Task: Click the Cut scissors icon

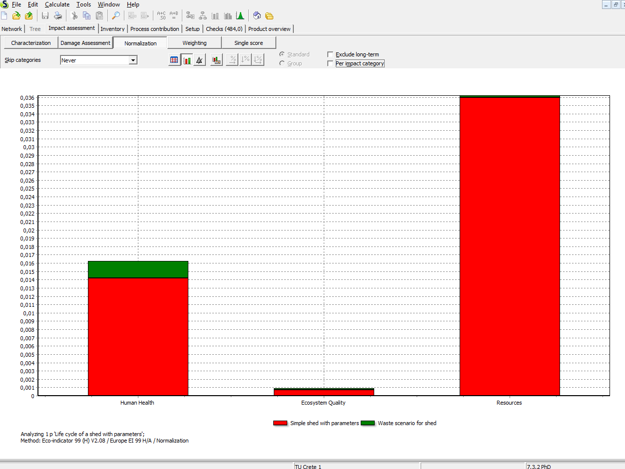Action: click(74, 15)
